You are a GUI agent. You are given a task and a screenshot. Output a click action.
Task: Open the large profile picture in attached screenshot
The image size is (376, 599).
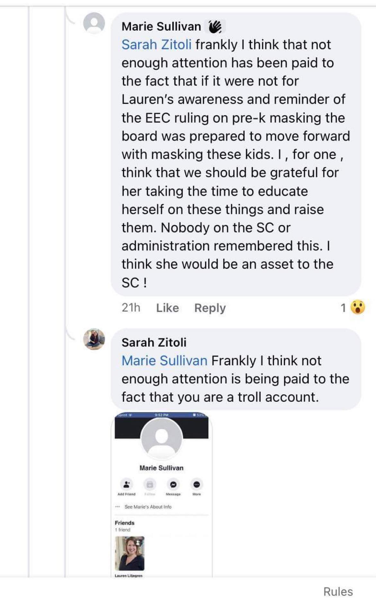[161, 438]
